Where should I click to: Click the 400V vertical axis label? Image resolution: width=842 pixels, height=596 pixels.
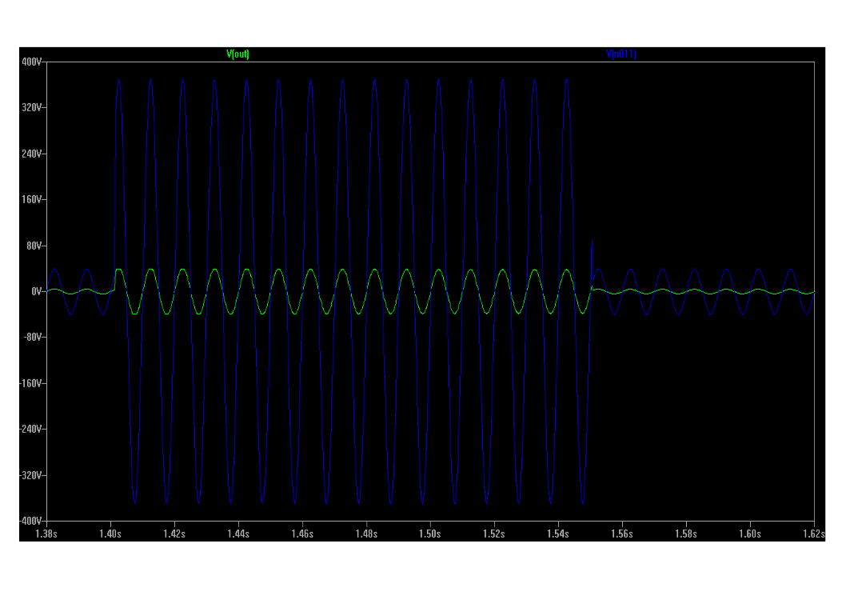tap(31, 62)
